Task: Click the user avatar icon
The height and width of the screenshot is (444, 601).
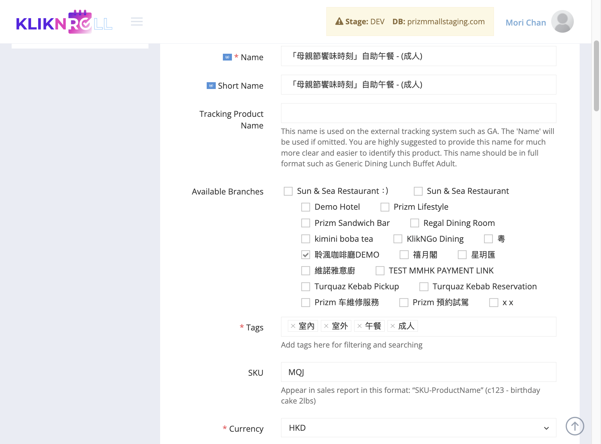Action: pos(562,21)
